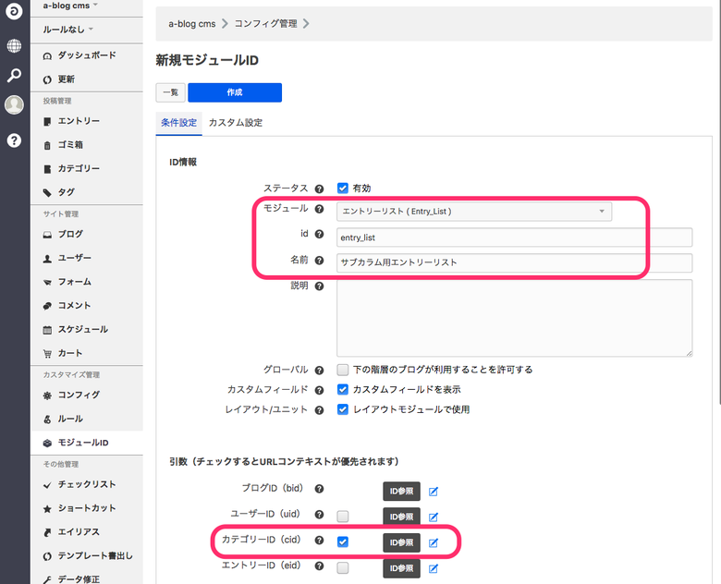The image size is (721, 584).
Task: Click into the 説明 text area
Action: [514, 317]
